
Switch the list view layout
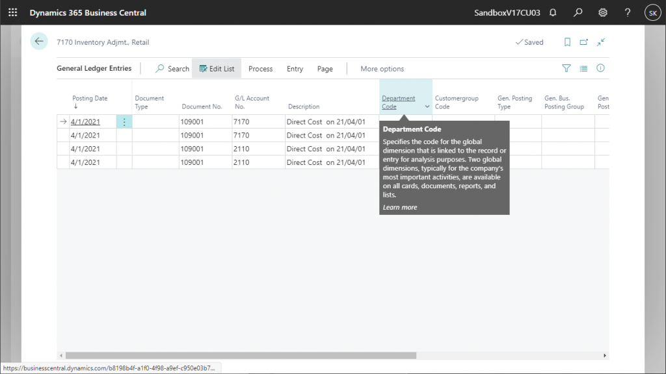[x=583, y=68]
